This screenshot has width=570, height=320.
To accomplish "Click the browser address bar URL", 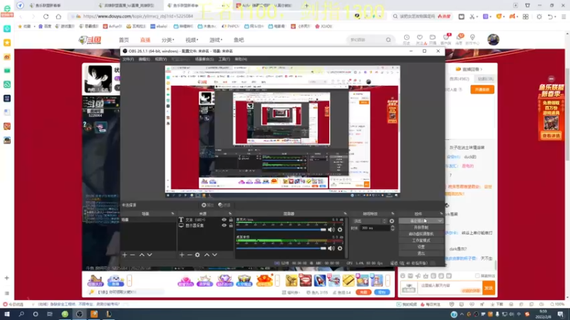I will (x=138, y=16).
